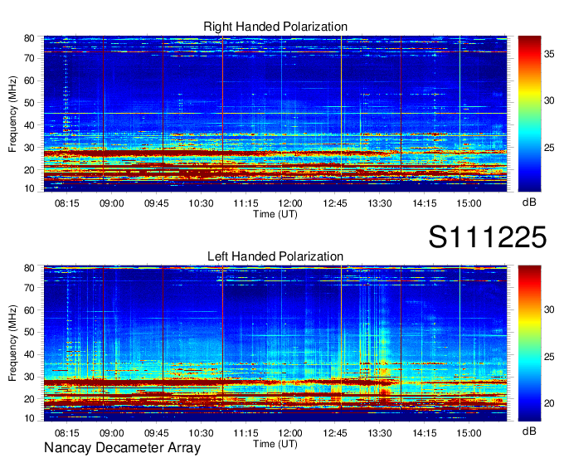Click the 11:15 tick of Right Handed plot
The width and height of the screenshot is (564, 458).
246,203
